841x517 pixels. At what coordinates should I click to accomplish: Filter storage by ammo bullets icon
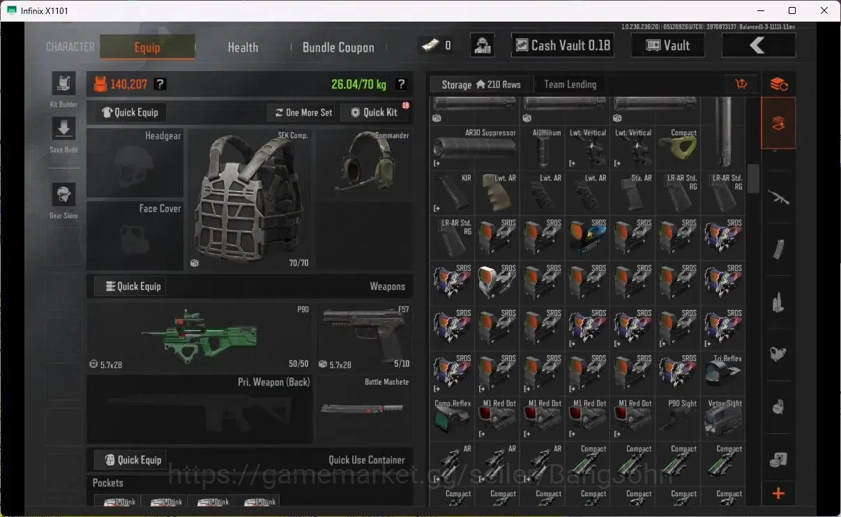pyautogui.click(x=779, y=302)
